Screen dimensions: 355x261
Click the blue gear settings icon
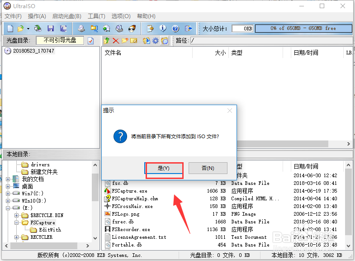tap(156, 41)
